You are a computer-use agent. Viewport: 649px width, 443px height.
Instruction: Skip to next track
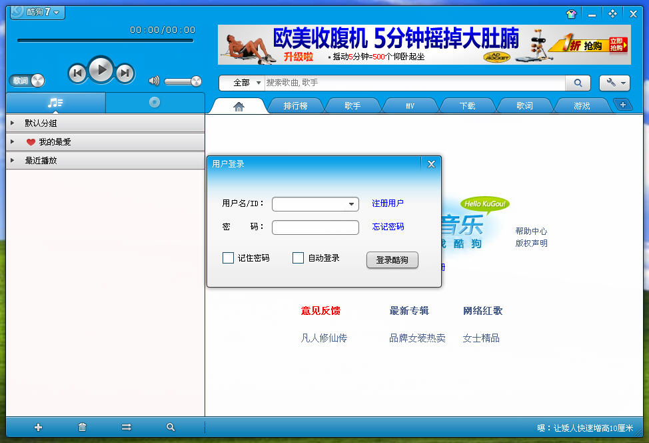pos(125,73)
